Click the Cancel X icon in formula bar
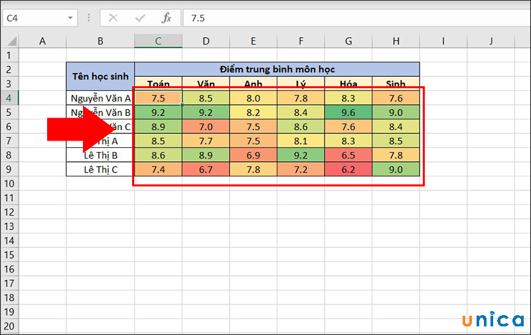Image resolution: width=531 pixels, height=335 pixels. coord(114,18)
